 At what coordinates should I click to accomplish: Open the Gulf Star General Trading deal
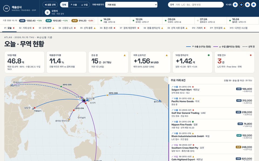click(212, 113)
